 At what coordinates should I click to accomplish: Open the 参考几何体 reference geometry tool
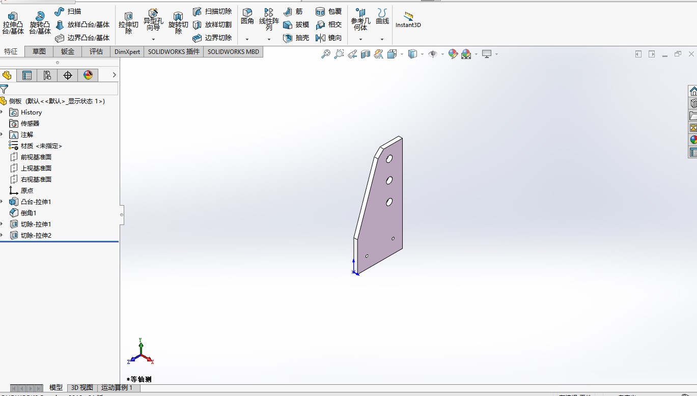tap(360, 19)
